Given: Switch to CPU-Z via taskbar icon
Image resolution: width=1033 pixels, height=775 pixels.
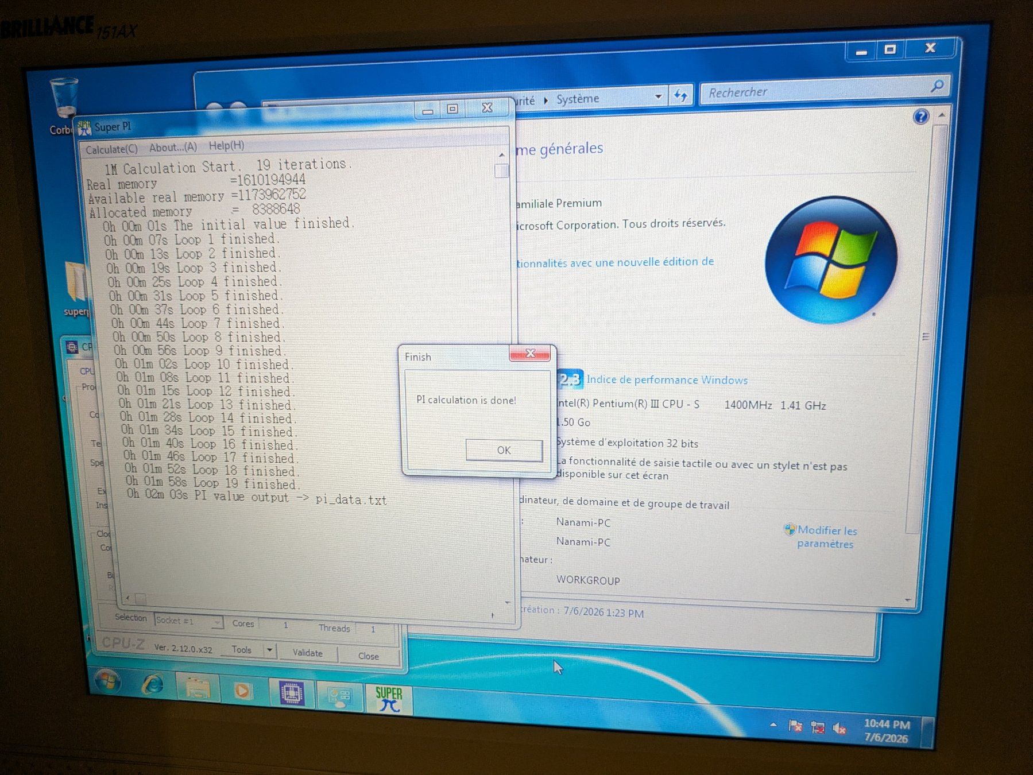Looking at the screenshot, I should (x=291, y=693).
